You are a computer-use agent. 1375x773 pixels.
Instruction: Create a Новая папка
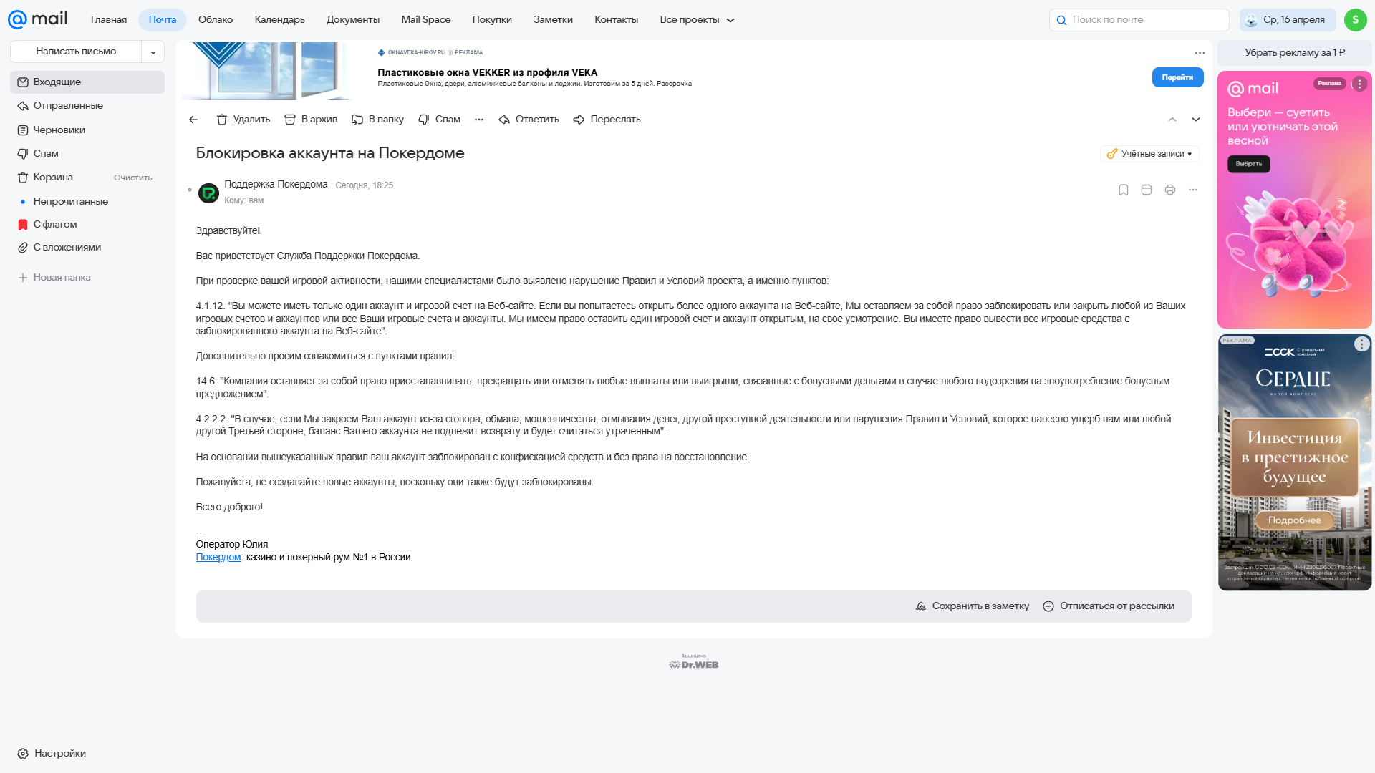pyautogui.click(x=54, y=278)
